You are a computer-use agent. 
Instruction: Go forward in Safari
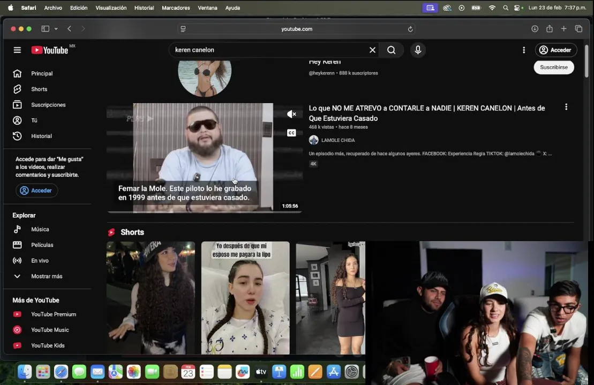click(x=83, y=29)
